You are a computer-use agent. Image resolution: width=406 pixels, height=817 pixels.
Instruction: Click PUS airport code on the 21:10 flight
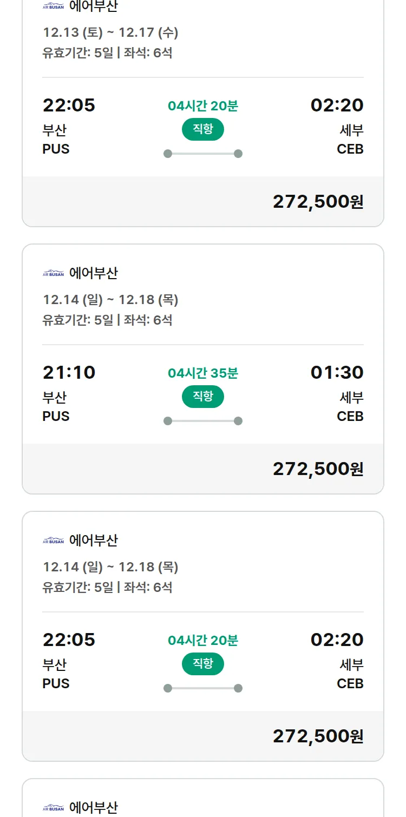click(x=56, y=416)
